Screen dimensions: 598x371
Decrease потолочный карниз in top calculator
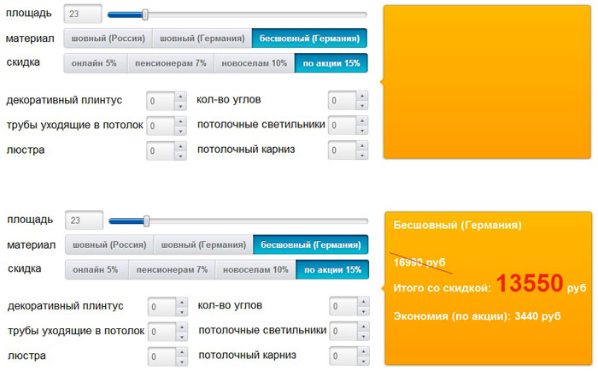pyautogui.click(x=362, y=155)
